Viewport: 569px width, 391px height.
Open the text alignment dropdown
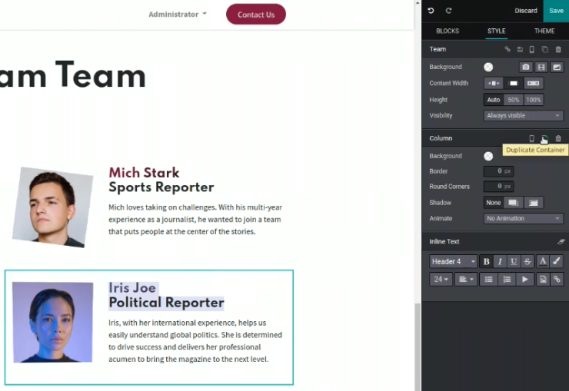(x=465, y=280)
